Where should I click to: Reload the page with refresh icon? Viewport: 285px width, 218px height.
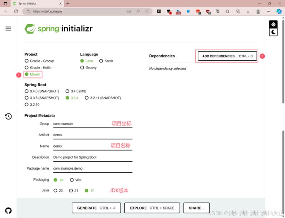coord(16,11)
